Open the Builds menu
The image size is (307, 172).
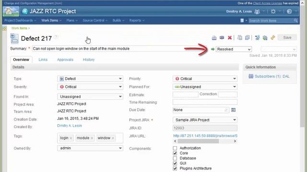[x=118, y=21]
